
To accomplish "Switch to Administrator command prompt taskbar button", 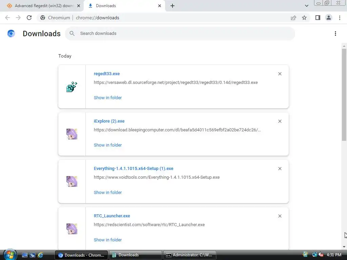I will pyautogui.click(x=189, y=255).
